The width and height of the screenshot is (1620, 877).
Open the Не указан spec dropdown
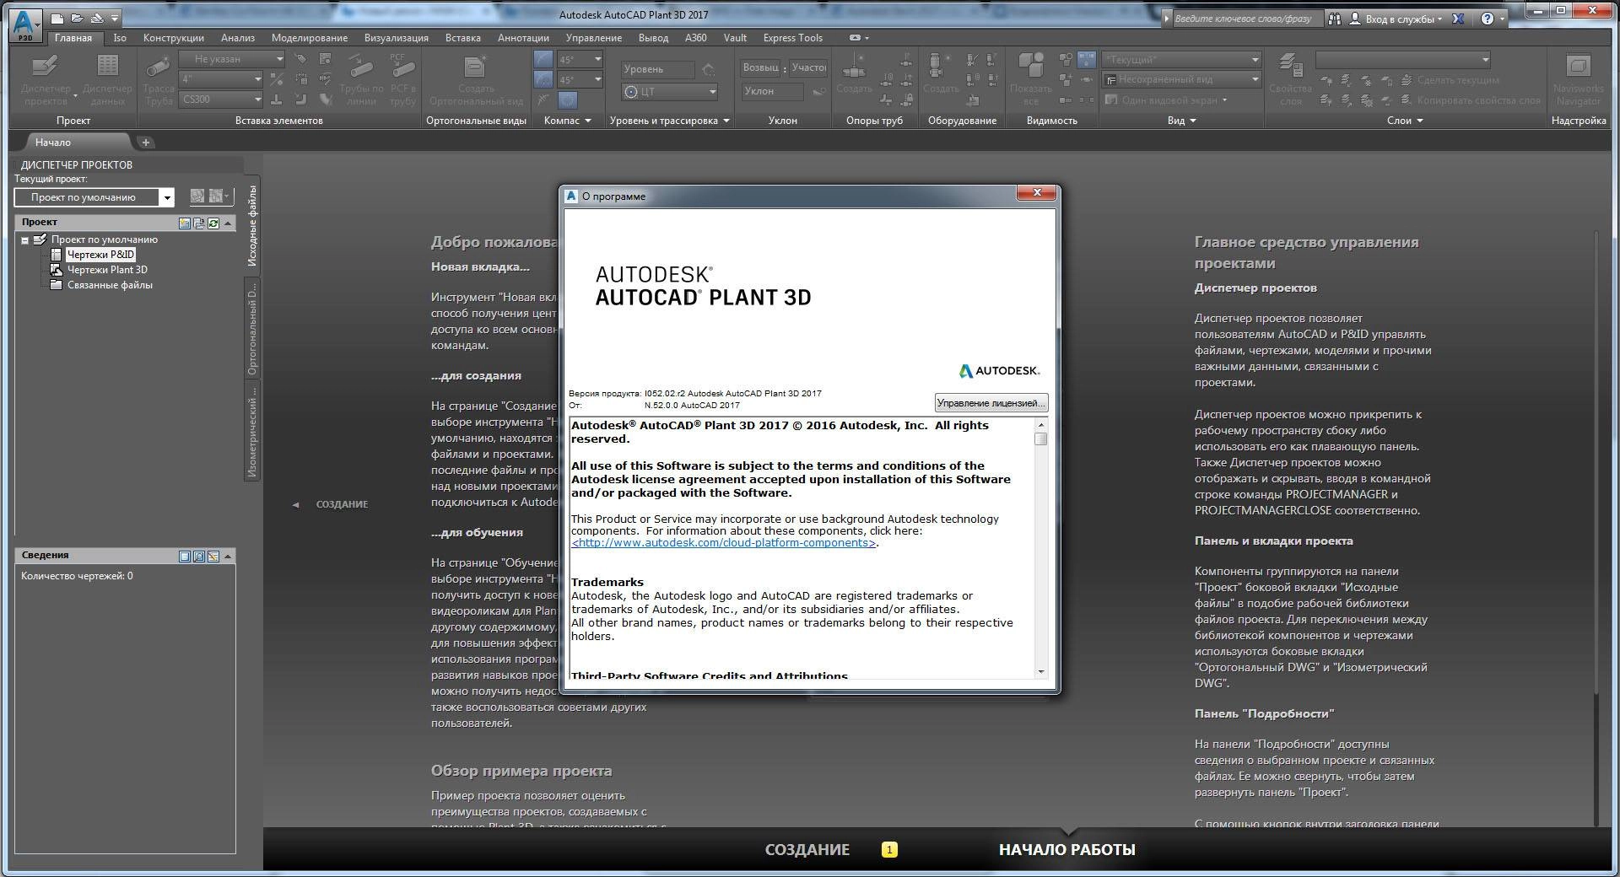pos(232,59)
